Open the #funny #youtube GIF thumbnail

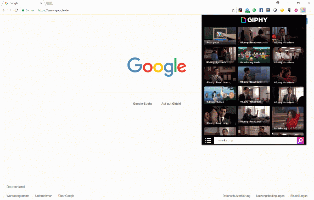220,56
